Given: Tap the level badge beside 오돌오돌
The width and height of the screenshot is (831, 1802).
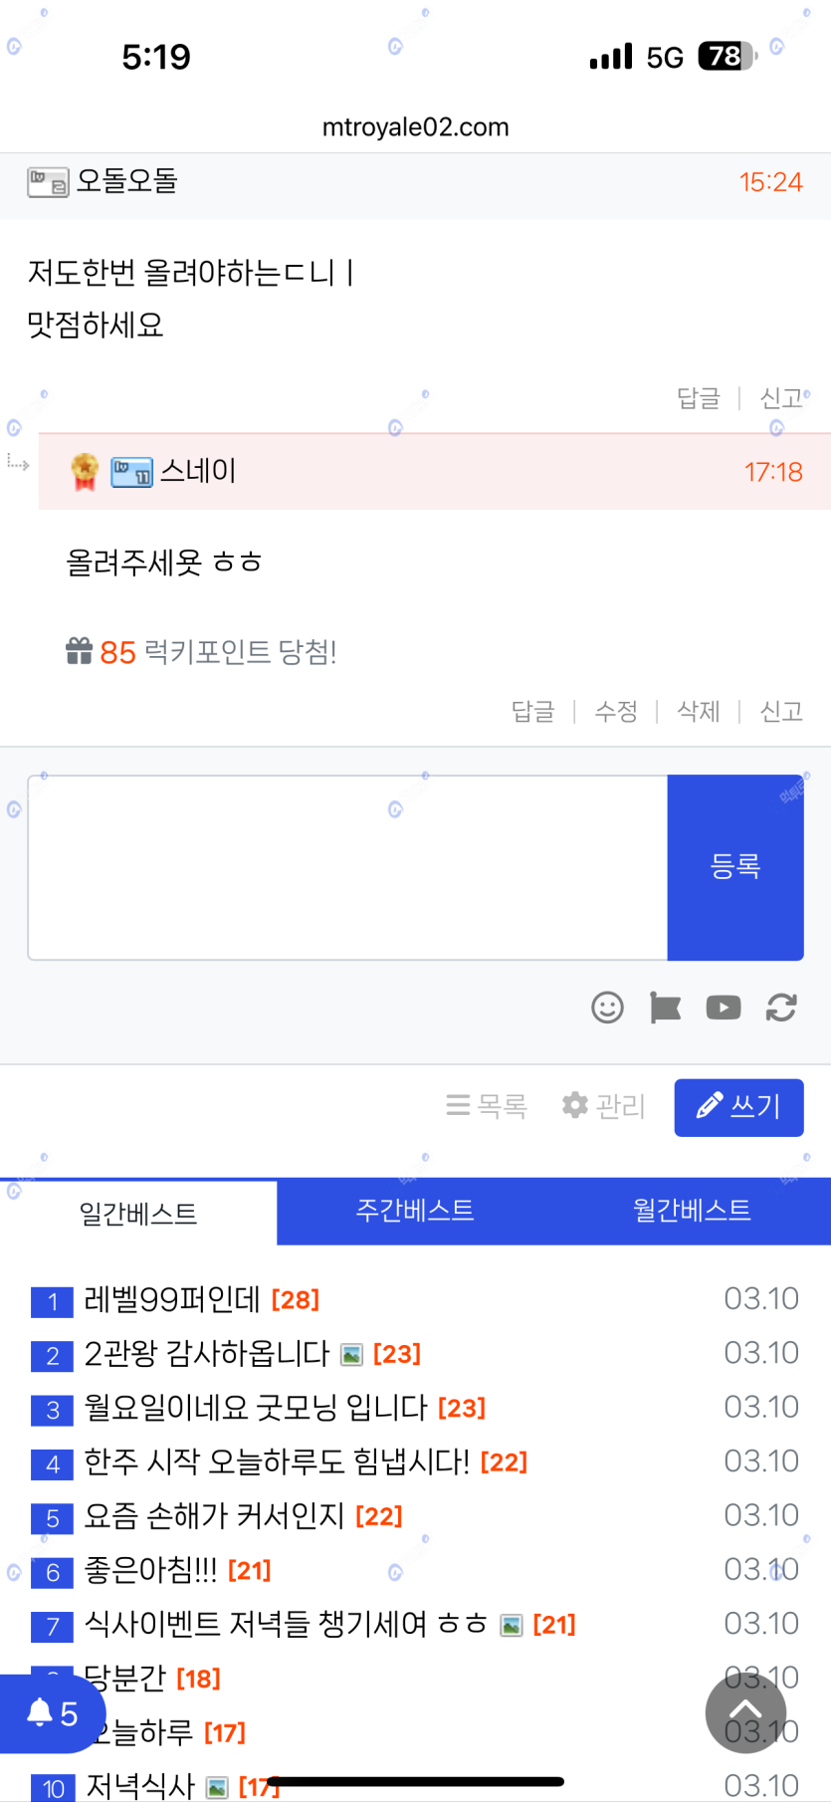Looking at the screenshot, I should point(48,182).
